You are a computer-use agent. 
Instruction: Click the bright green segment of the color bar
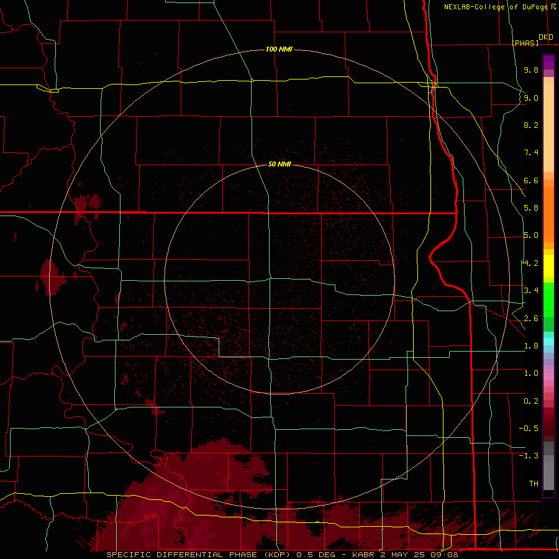tap(548, 301)
